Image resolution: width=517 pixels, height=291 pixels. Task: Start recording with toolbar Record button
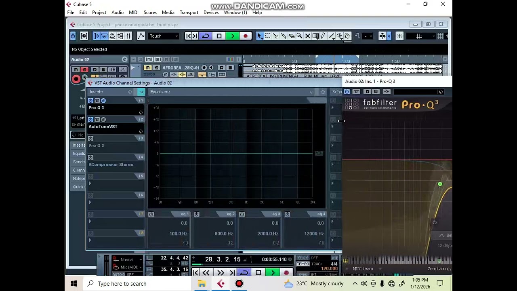coord(246,36)
